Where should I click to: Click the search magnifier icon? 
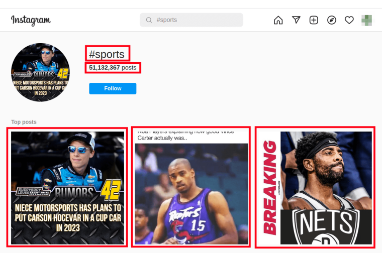click(149, 20)
